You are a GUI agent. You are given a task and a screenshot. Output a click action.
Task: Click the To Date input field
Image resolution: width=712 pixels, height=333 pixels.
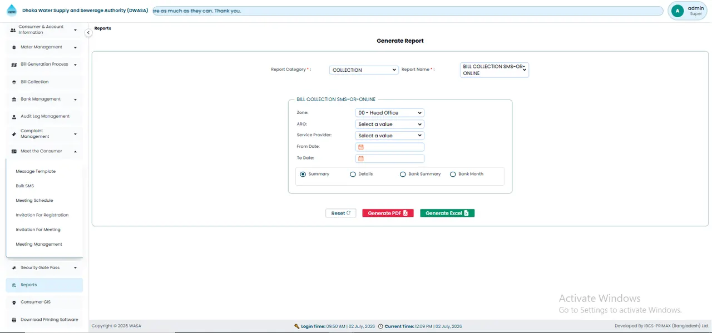[389, 158]
